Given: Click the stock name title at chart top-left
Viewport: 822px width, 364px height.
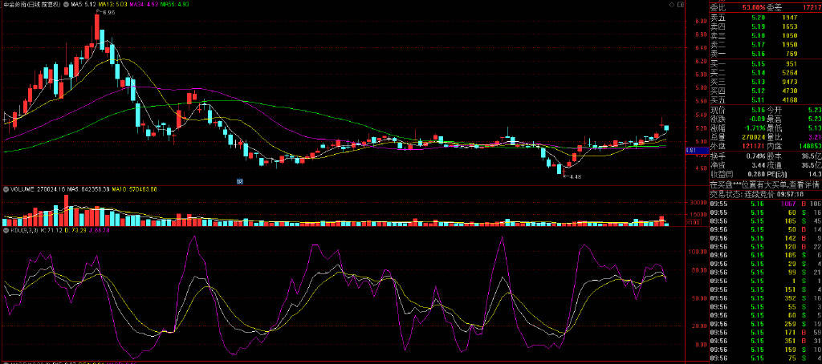Looking at the screenshot, I should click(31, 5).
